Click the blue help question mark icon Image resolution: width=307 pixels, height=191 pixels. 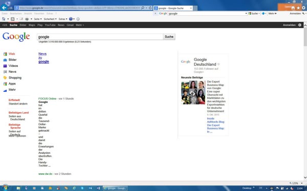(x=71, y=19)
